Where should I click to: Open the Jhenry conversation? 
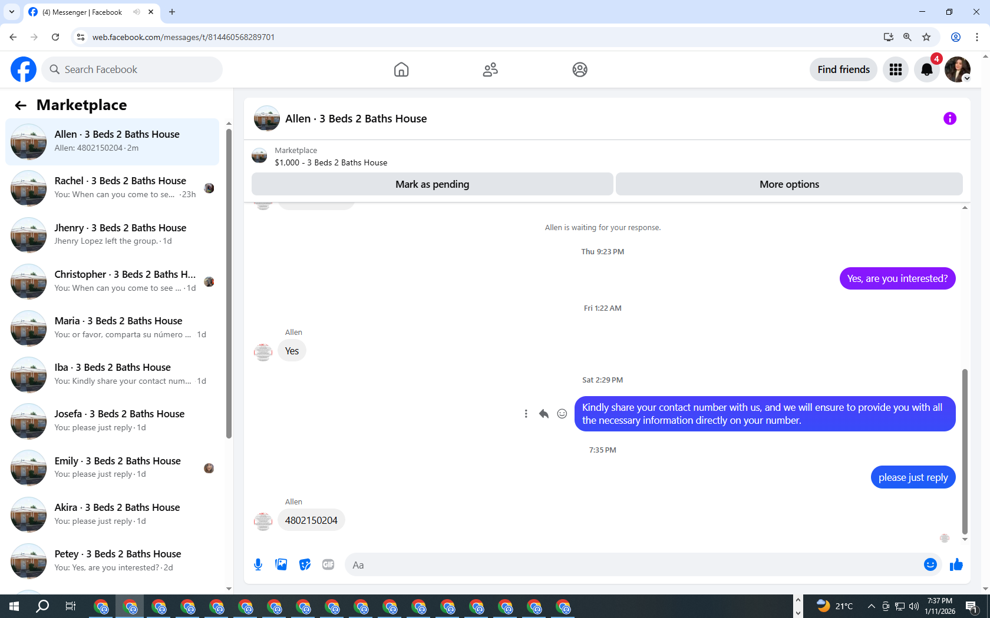pyautogui.click(x=112, y=235)
